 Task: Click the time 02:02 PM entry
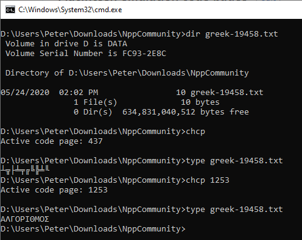pos(79,93)
